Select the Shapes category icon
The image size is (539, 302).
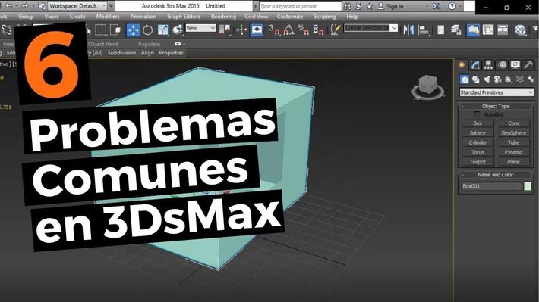(476, 79)
